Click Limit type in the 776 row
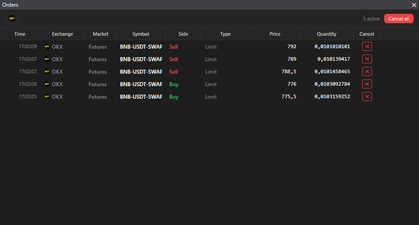 click(211, 84)
